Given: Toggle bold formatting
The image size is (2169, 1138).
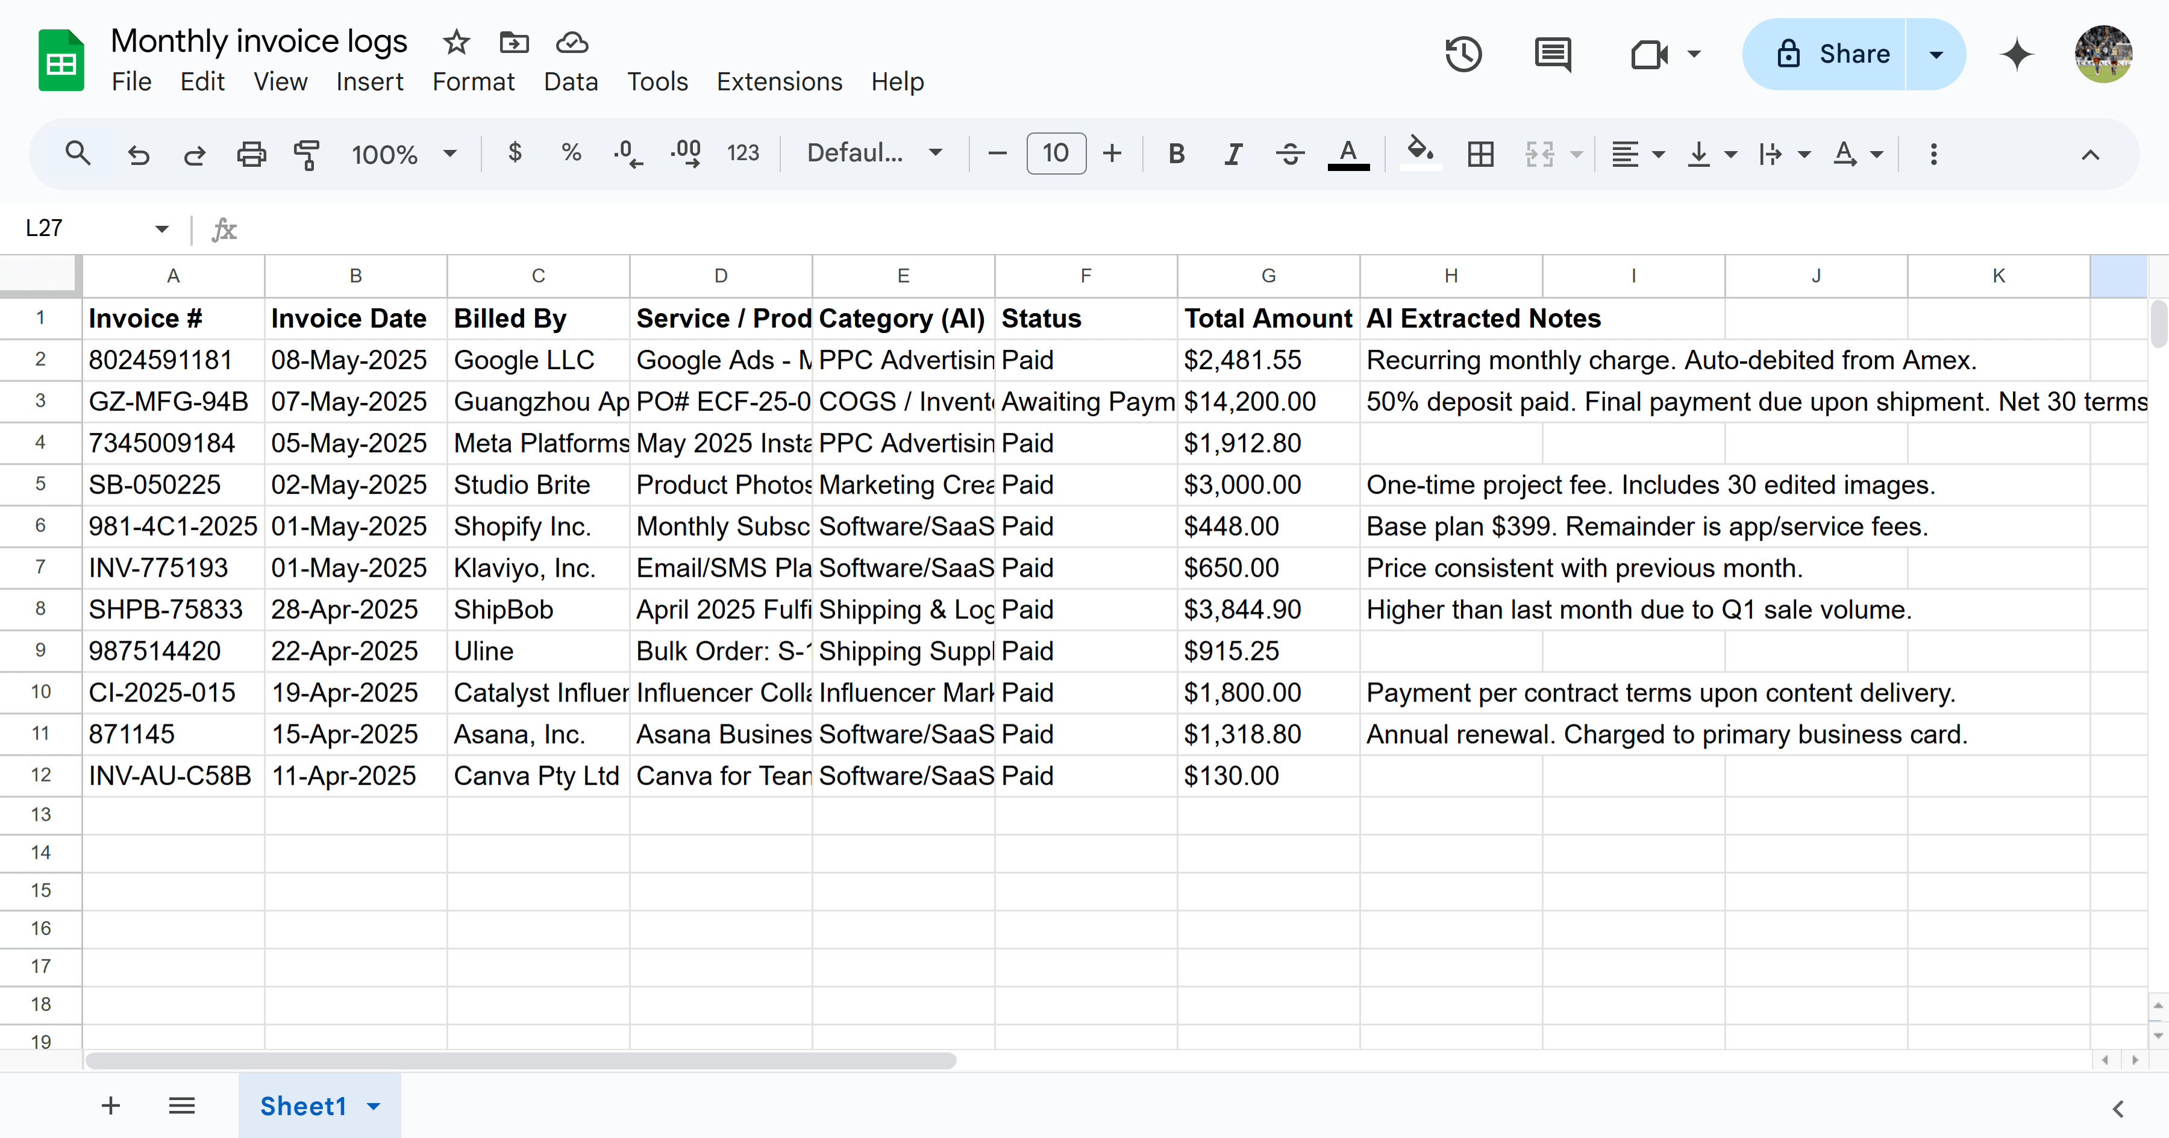Looking at the screenshot, I should (x=1176, y=154).
